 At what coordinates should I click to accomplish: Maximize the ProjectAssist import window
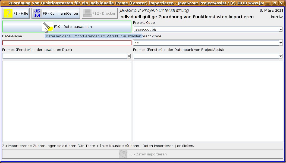(274, 4)
